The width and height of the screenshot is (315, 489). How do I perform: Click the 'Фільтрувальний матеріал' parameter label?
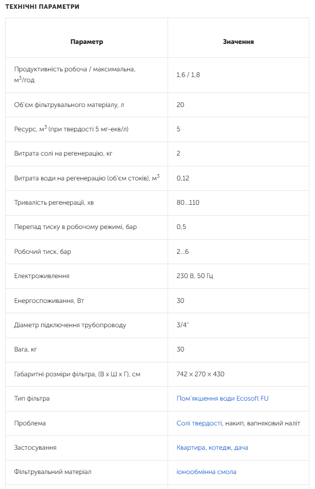53,472
